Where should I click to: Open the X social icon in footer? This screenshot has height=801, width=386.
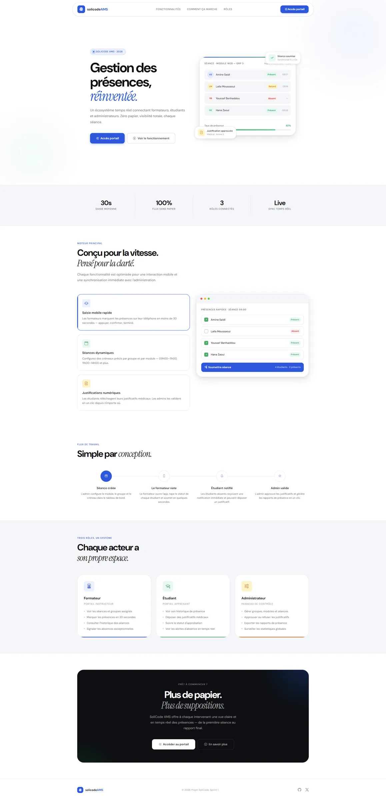[307, 790]
